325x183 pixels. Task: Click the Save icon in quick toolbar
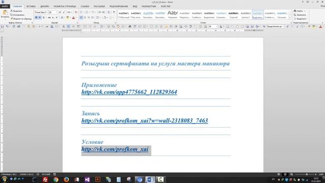(x=2, y=26)
